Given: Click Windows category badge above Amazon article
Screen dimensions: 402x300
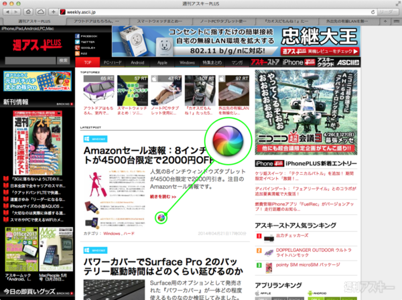Looking at the screenshot, I should [95, 139].
